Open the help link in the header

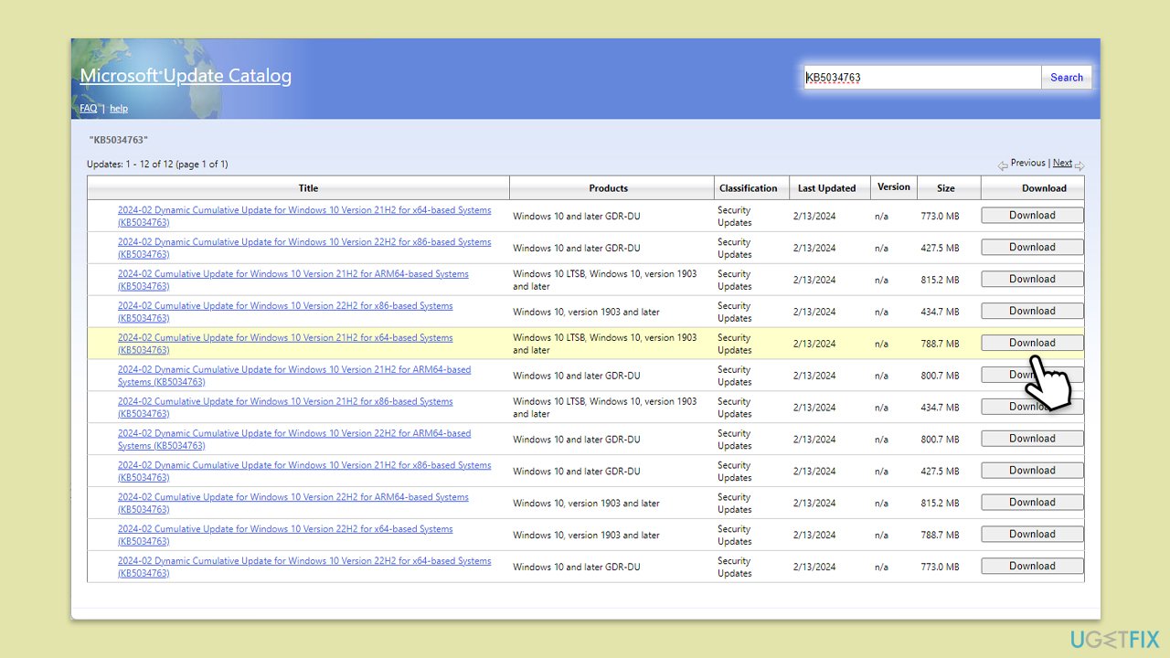(x=119, y=108)
